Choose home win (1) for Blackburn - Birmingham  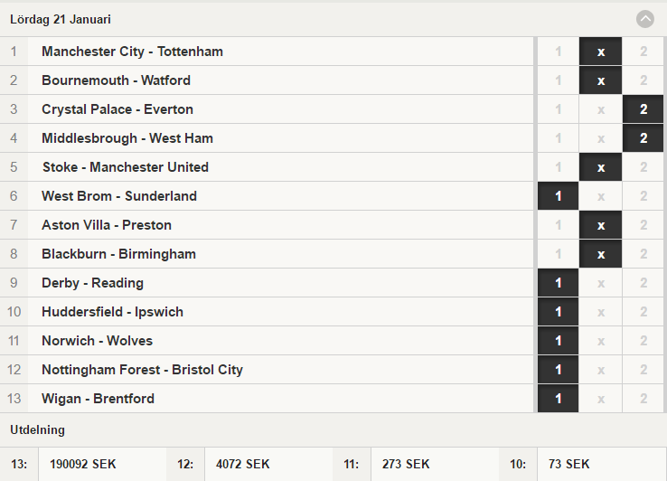559,254
